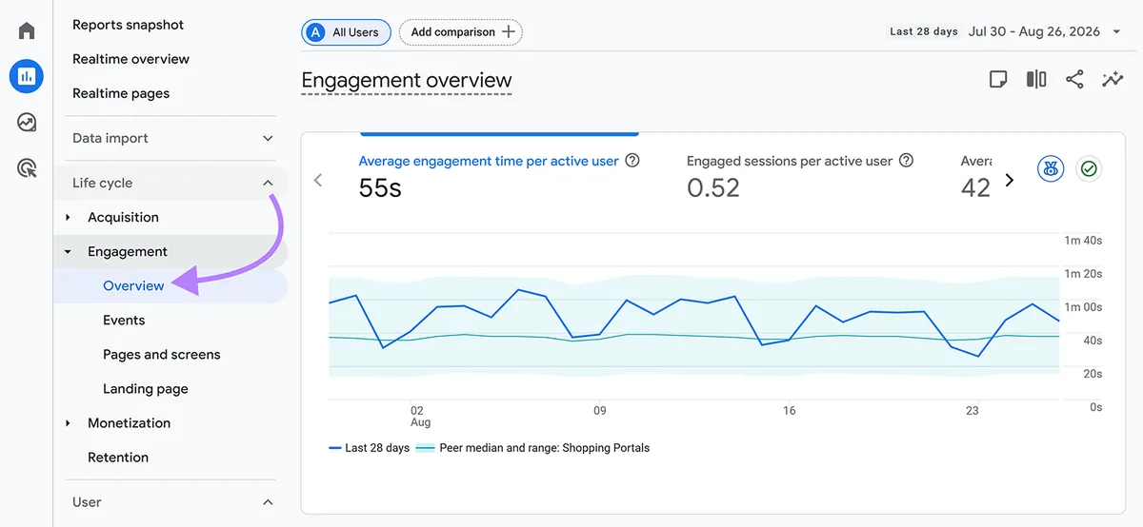This screenshot has height=527, width=1143.
Task: Collapse the User section
Action: (x=268, y=502)
